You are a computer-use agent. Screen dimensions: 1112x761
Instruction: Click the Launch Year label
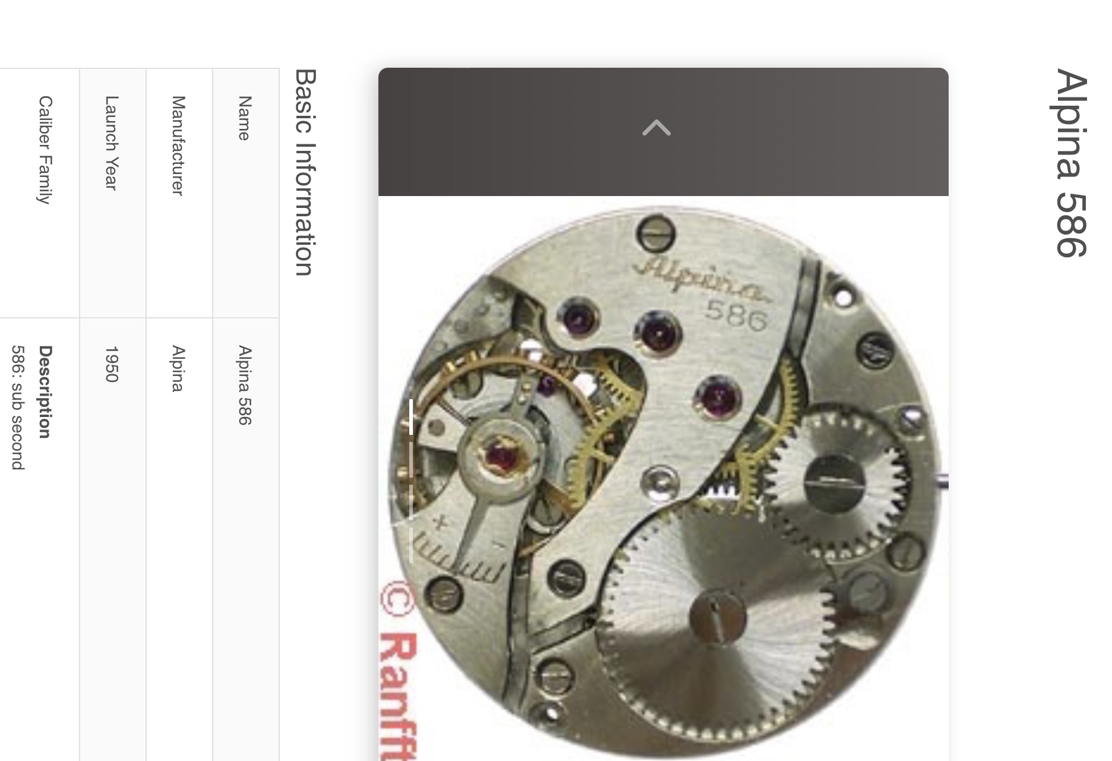pyautogui.click(x=112, y=143)
